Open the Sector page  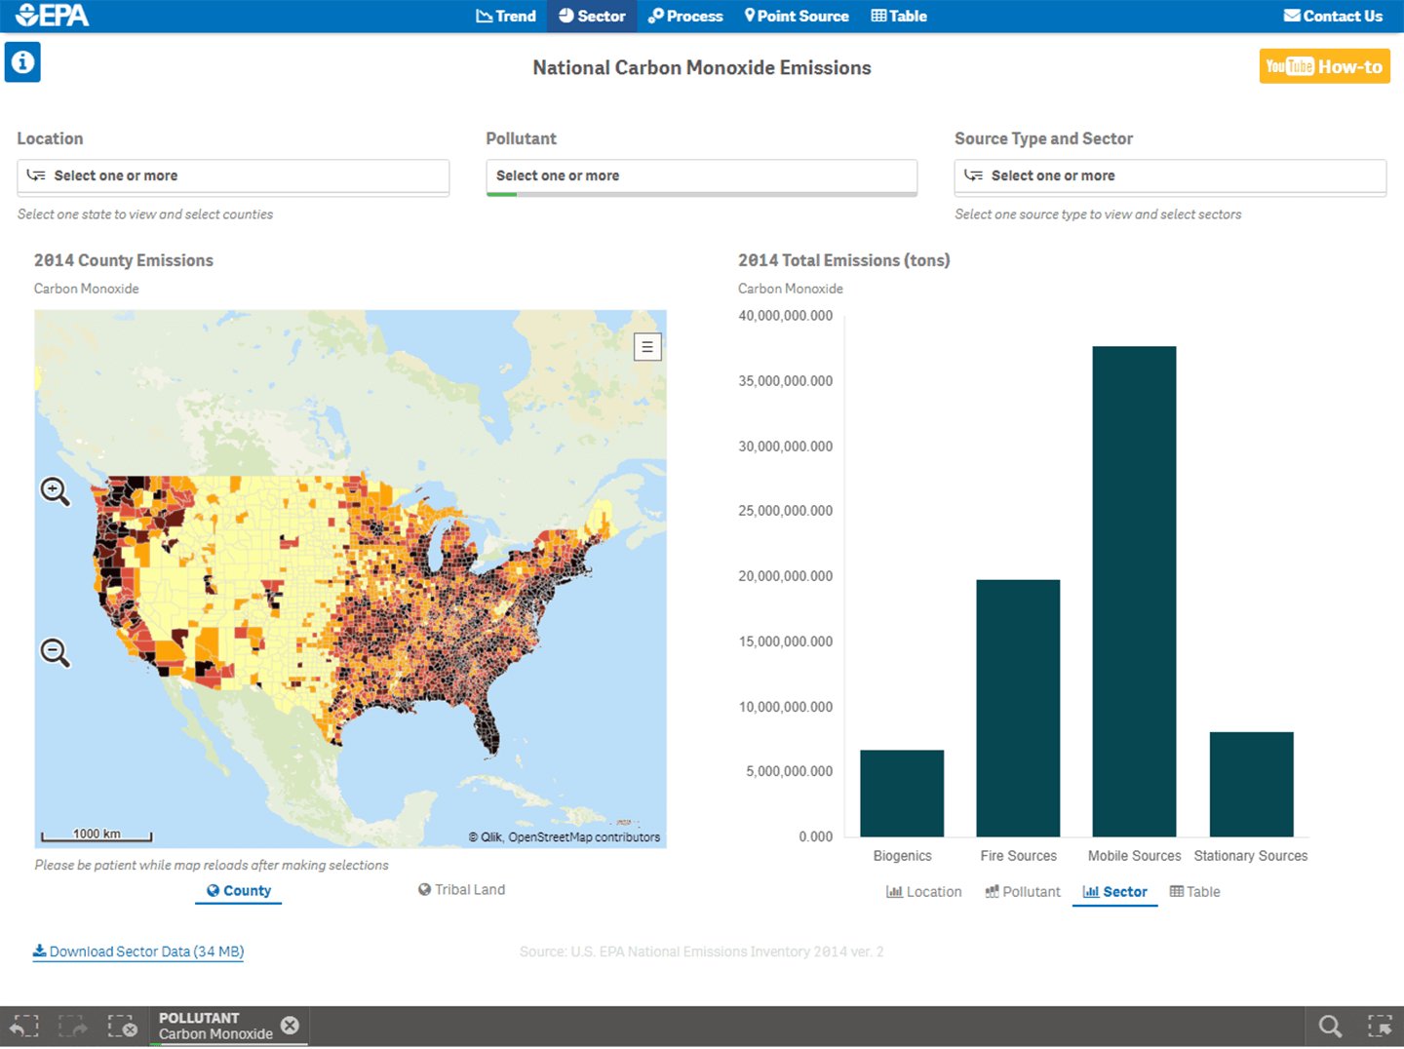(592, 16)
